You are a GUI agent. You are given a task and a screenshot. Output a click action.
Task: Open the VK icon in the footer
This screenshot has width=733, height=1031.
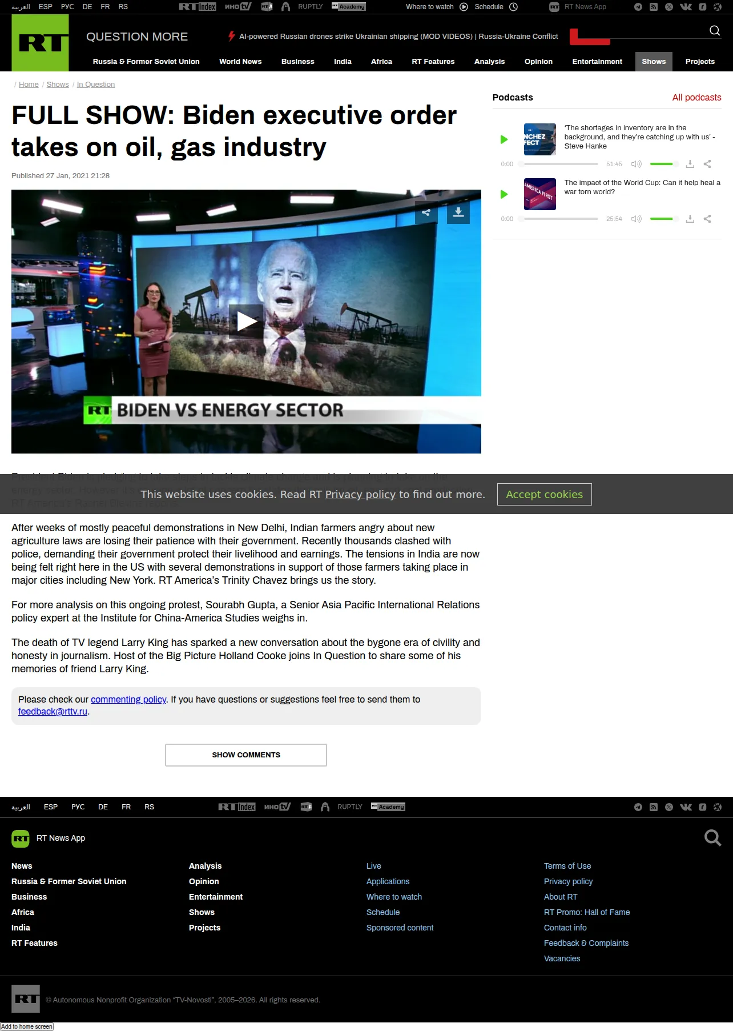(x=686, y=807)
